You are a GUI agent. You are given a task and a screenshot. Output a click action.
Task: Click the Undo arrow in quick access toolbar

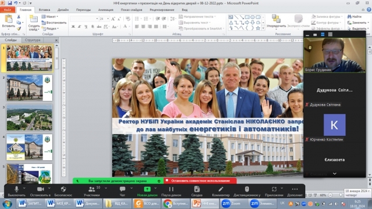tap(16, 3)
